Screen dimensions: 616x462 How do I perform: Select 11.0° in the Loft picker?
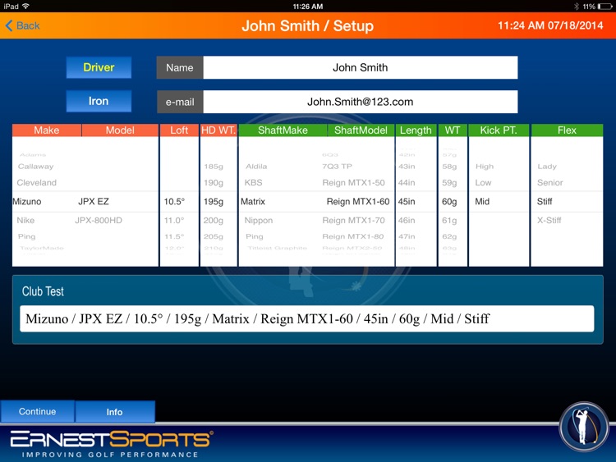tap(174, 220)
